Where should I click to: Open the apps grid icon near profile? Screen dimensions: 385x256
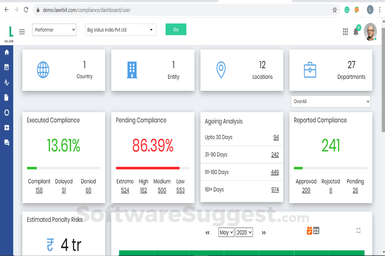(345, 32)
